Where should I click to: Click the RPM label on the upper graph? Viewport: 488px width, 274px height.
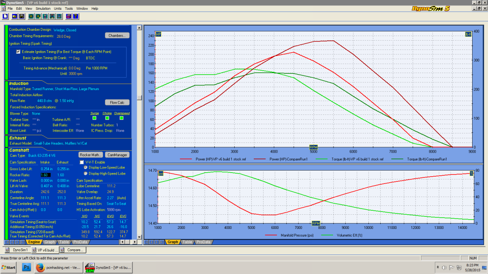tap(314, 147)
